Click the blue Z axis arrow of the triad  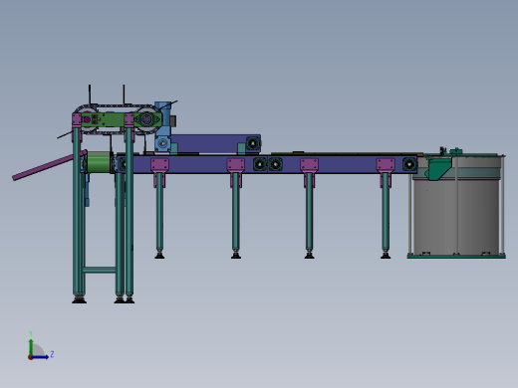pos(40,357)
